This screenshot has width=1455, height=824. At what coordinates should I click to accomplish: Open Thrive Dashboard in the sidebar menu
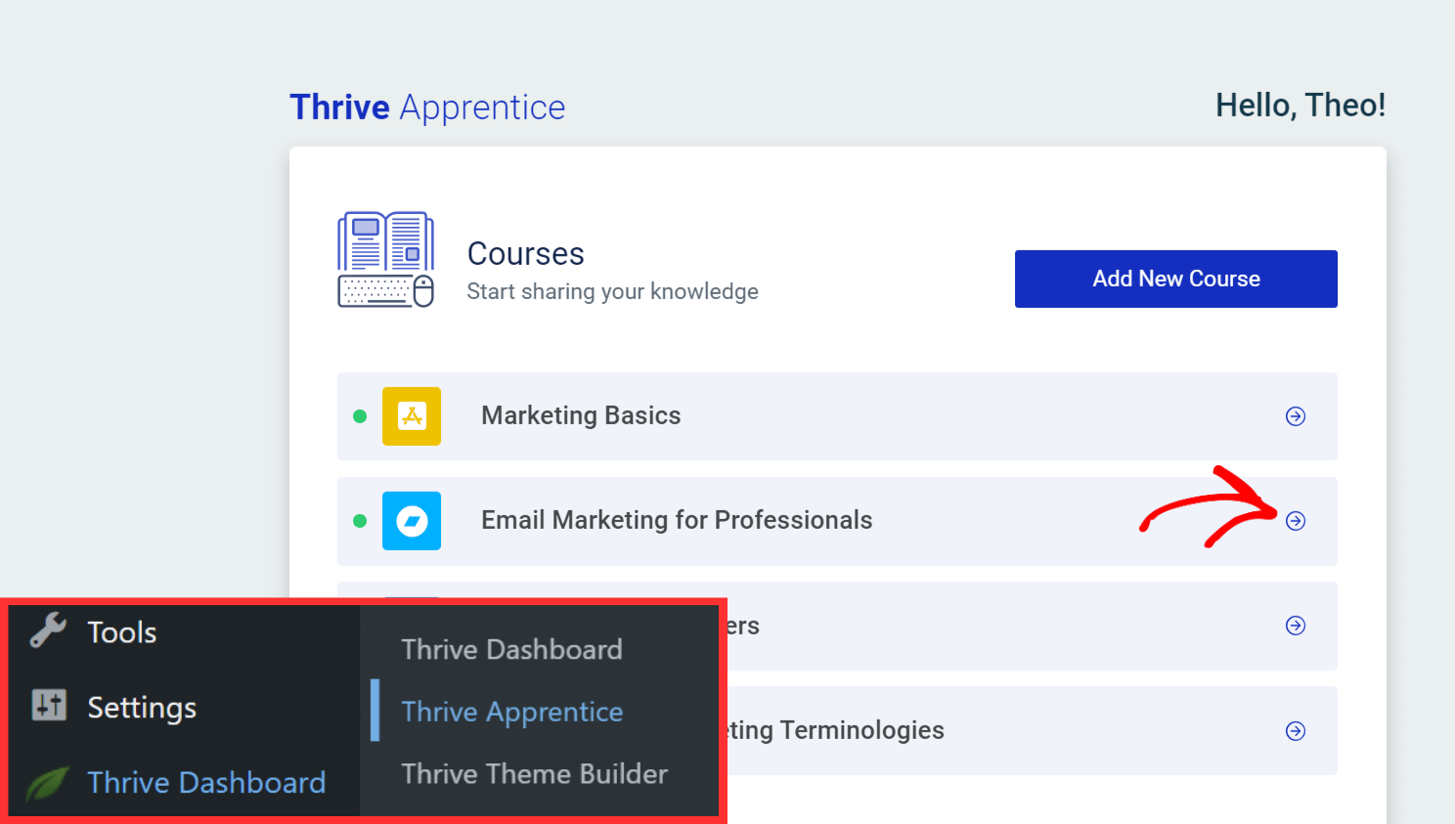(x=206, y=782)
